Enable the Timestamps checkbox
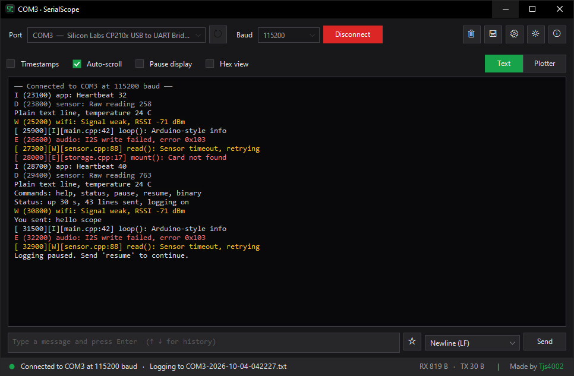The image size is (574, 376). tap(11, 64)
